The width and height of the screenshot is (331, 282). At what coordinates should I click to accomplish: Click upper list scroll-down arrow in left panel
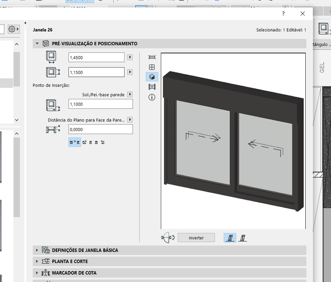pos(17,120)
